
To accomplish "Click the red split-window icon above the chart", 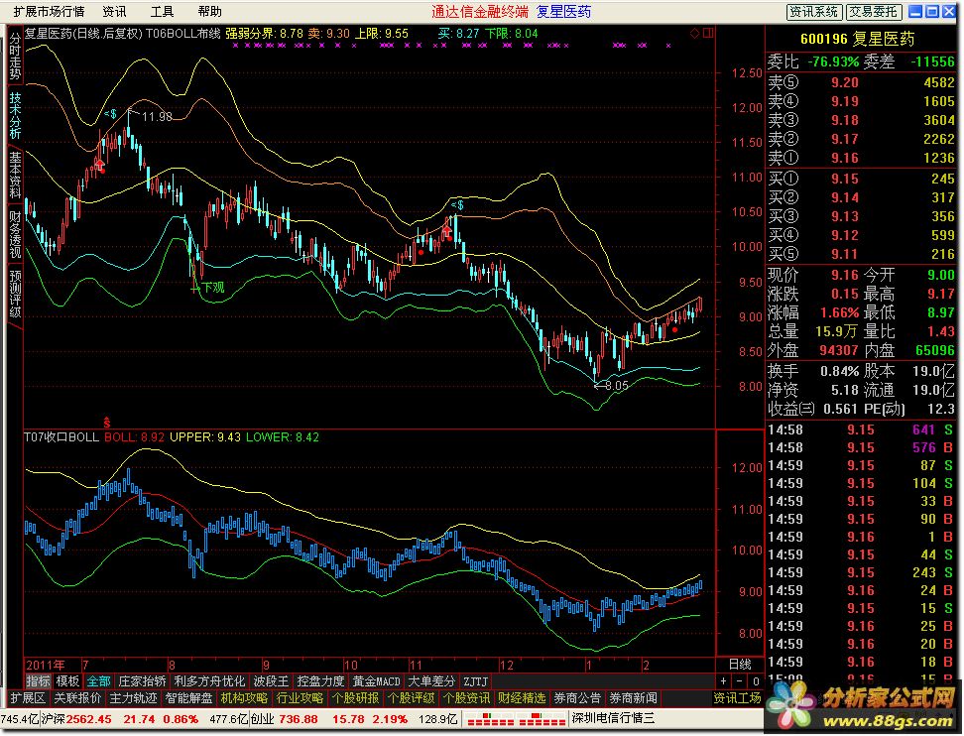I will click(x=708, y=33).
